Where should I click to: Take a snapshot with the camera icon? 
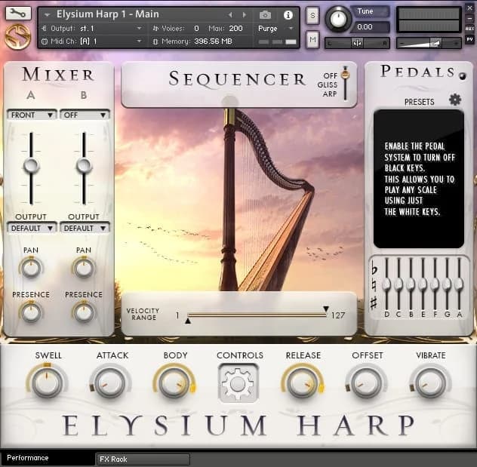[265, 14]
